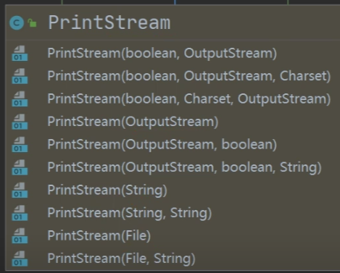Click constructor icon beside PrintStream(boolean, OutputStream, Charset)

pyautogui.click(x=20, y=76)
